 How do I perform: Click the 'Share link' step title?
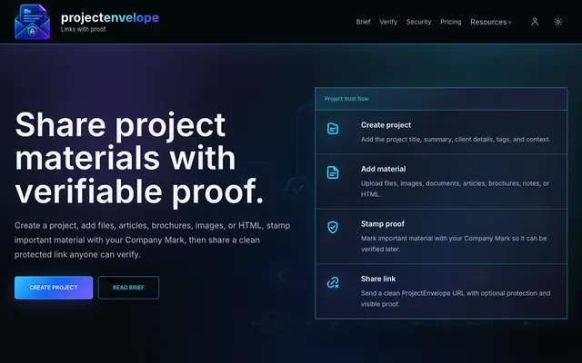[x=378, y=279]
